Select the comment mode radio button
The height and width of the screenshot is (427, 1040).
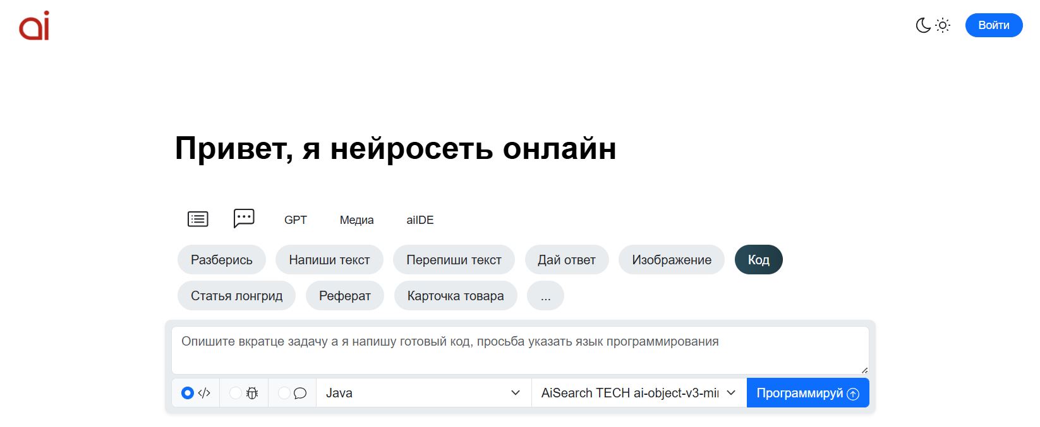284,393
